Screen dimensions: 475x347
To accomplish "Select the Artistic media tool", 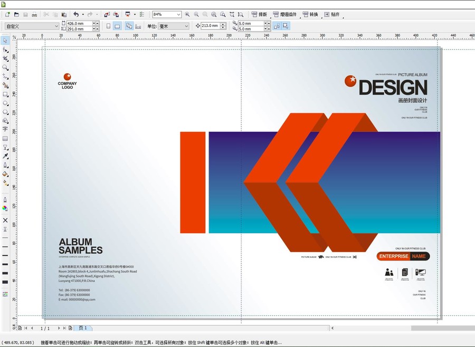I will click(x=5, y=85).
